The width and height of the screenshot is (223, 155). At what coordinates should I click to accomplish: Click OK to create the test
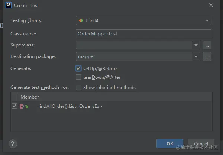[169, 144]
